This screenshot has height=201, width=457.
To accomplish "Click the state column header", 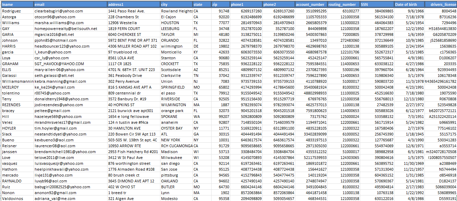I will click(x=202, y=4).
